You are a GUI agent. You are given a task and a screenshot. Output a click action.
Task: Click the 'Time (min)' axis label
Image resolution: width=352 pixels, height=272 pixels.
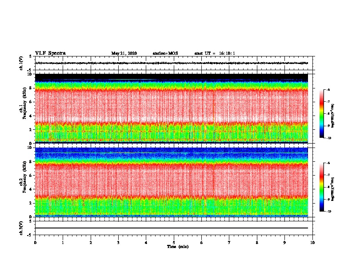(x=178, y=247)
